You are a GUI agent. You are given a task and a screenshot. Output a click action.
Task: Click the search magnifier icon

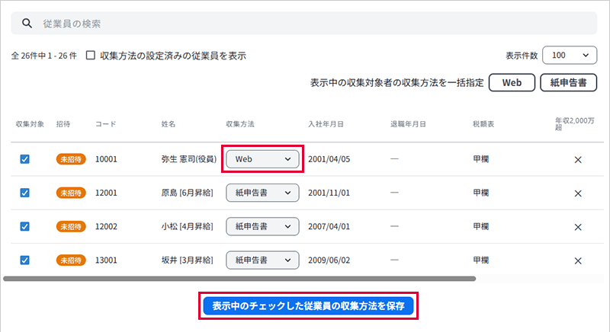(x=27, y=24)
